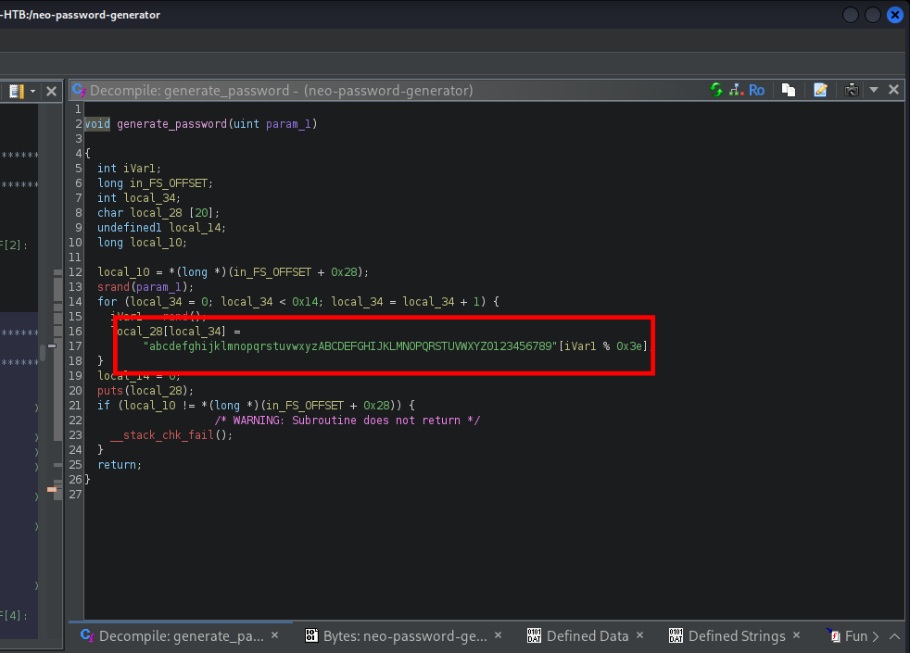This screenshot has width=910, height=653.
Task: Expand dropdown arrow beside listing field icon
Action: tap(33, 91)
